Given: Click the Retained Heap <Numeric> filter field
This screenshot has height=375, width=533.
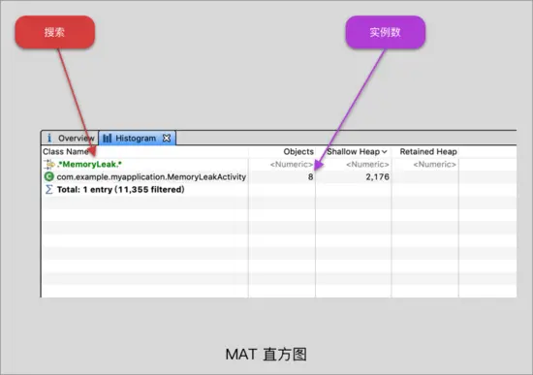Looking at the screenshot, I should tap(434, 165).
